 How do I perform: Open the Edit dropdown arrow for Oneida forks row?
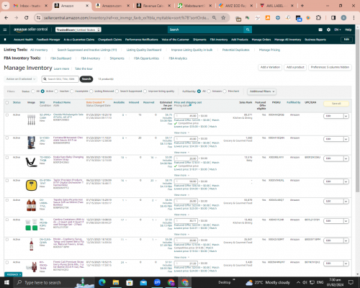[346, 116]
